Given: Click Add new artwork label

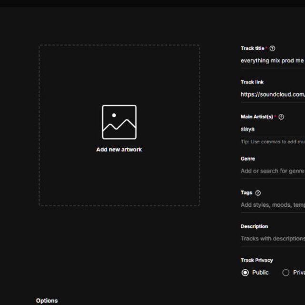Looking at the screenshot, I should (x=119, y=150).
